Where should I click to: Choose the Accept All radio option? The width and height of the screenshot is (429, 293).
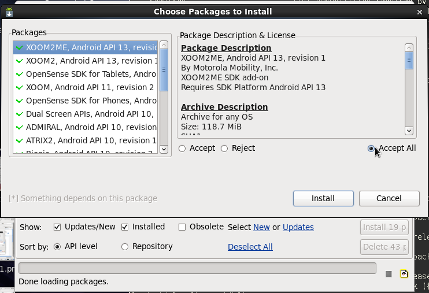371,149
